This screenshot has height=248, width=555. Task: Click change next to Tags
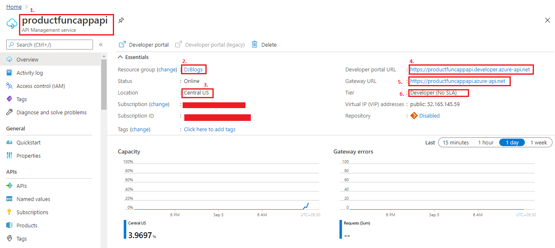click(140, 129)
